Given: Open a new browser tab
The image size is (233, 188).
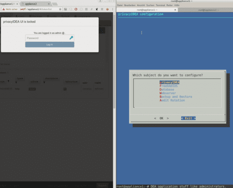Looking at the screenshot, I should 55,4.
